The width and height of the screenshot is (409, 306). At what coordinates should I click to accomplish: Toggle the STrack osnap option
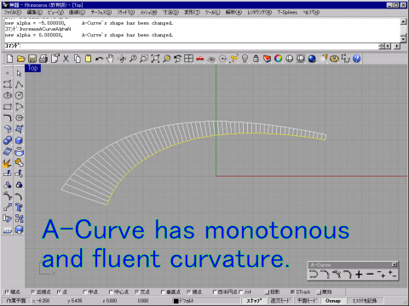(292, 292)
